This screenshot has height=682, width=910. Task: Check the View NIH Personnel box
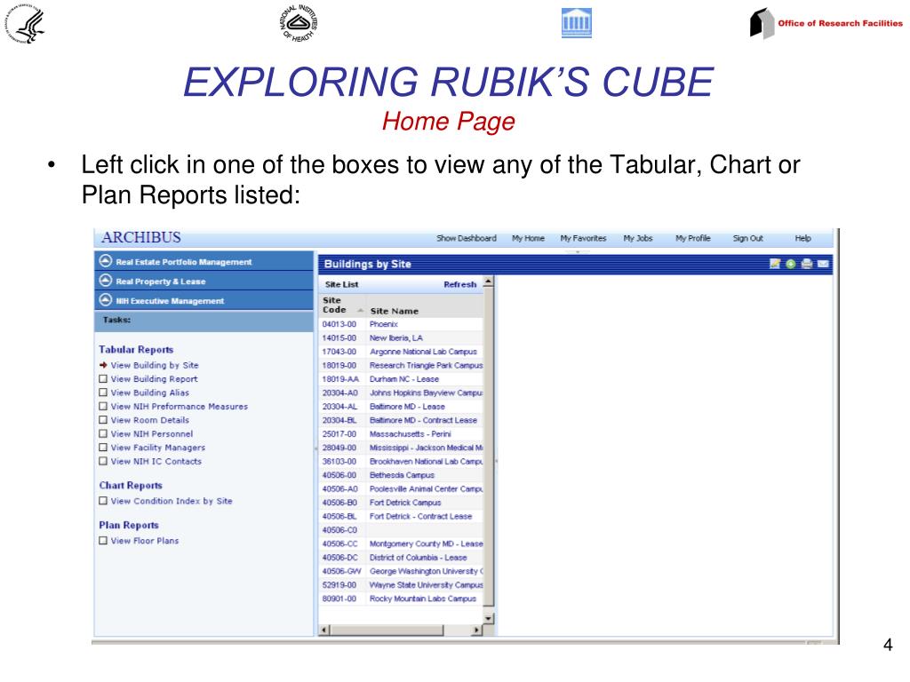tap(103, 433)
